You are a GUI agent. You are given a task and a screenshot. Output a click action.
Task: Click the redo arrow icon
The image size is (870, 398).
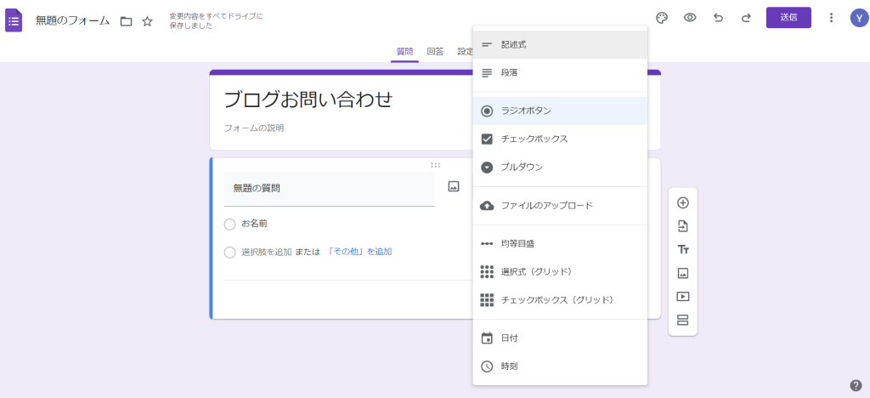[x=746, y=18]
